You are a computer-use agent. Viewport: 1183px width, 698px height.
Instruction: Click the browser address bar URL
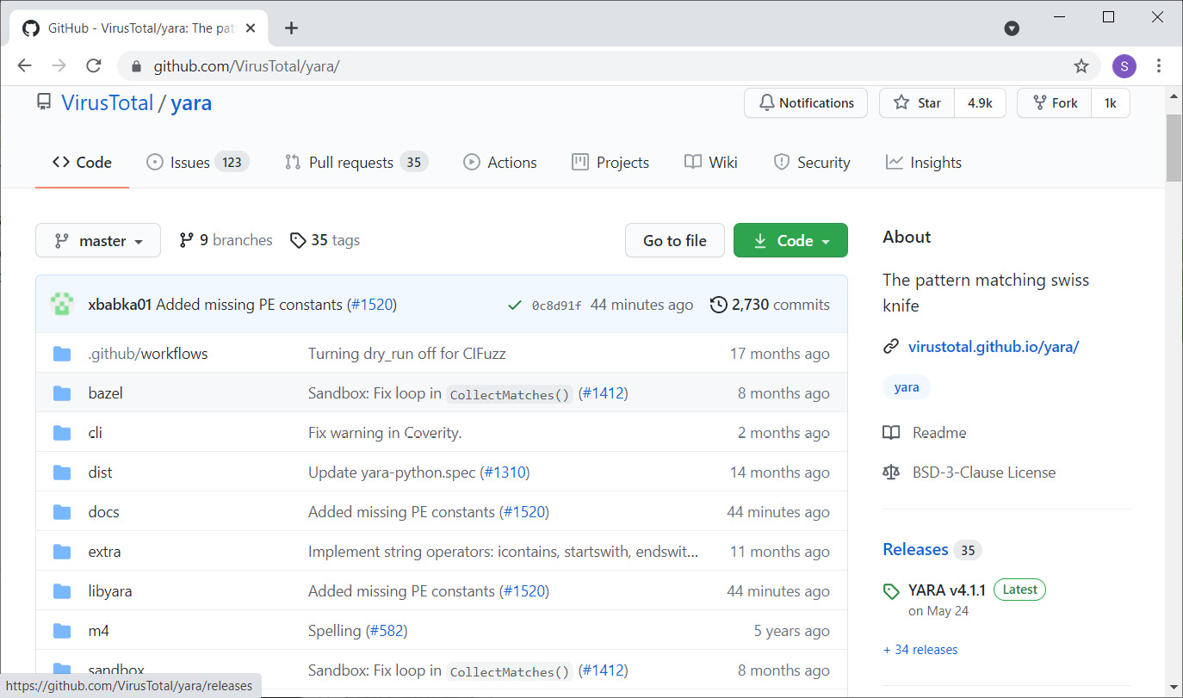(246, 66)
